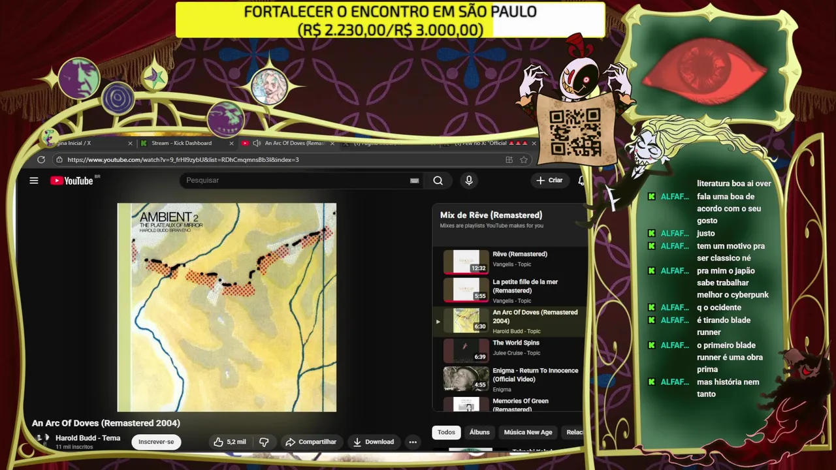Viewport: 836px width, 470px height.
Task: Subscribe with the Inscrever-se button
Action: coord(156,442)
